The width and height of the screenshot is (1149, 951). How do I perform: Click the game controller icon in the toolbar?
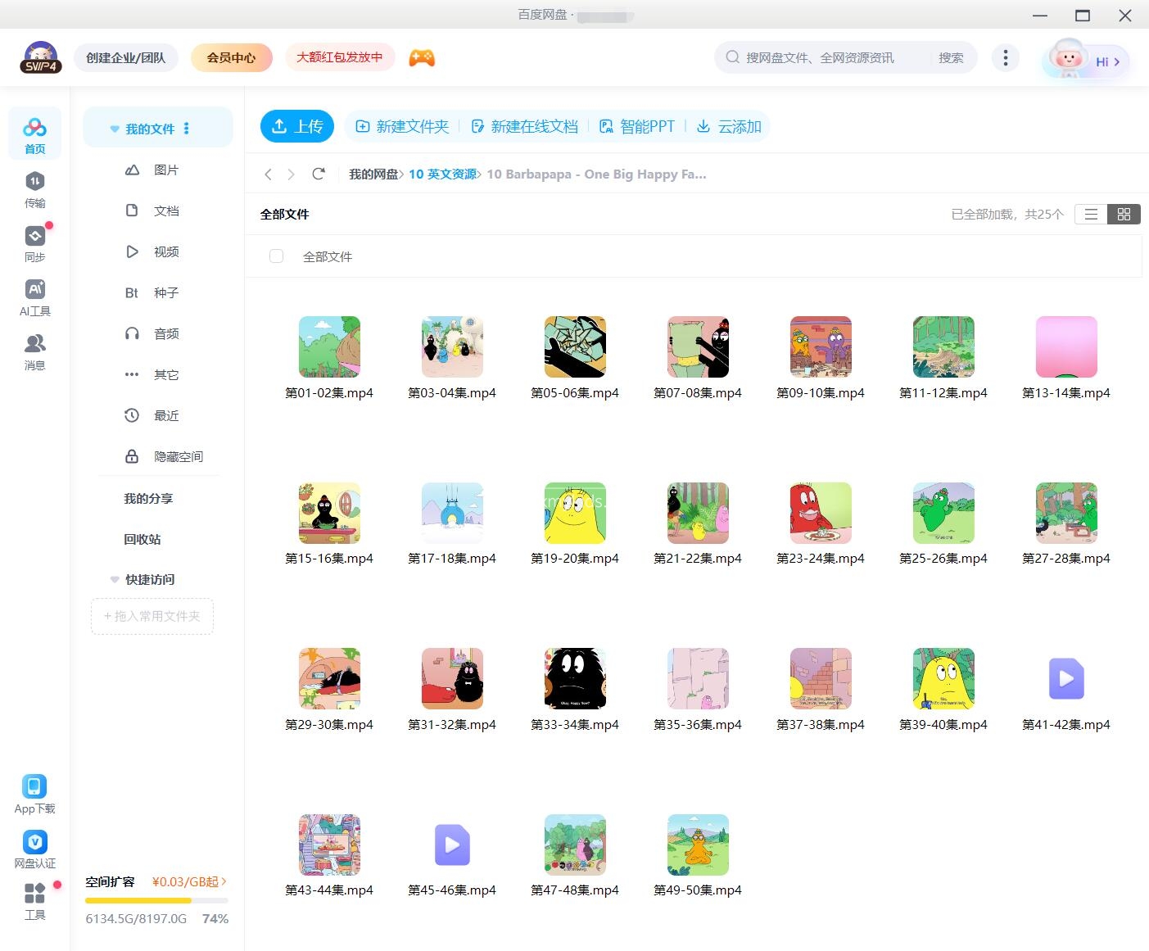point(422,57)
